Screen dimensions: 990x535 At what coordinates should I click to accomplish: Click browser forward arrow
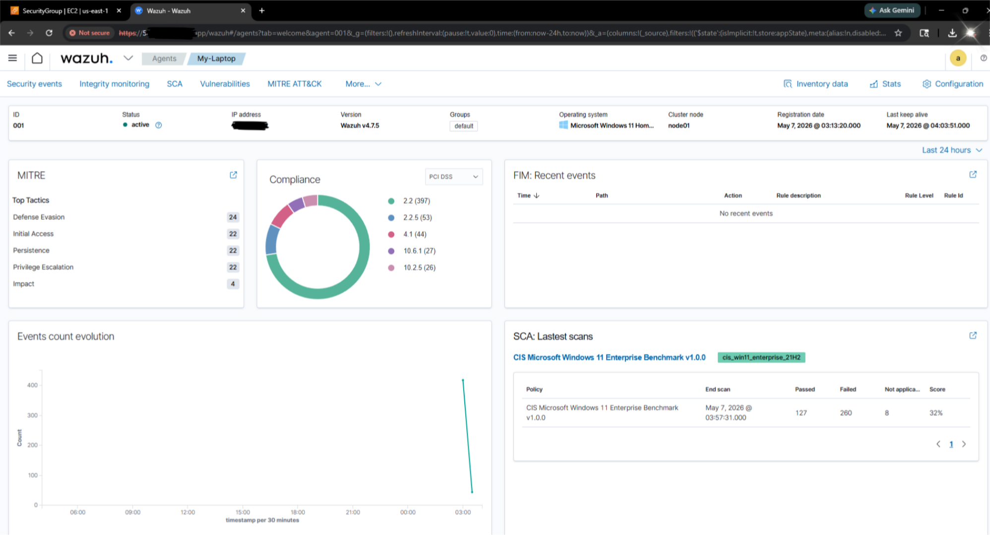pyautogui.click(x=30, y=33)
